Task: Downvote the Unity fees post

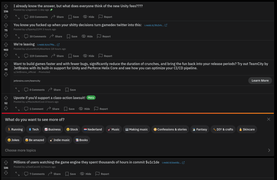Action: (x=6, y=16)
